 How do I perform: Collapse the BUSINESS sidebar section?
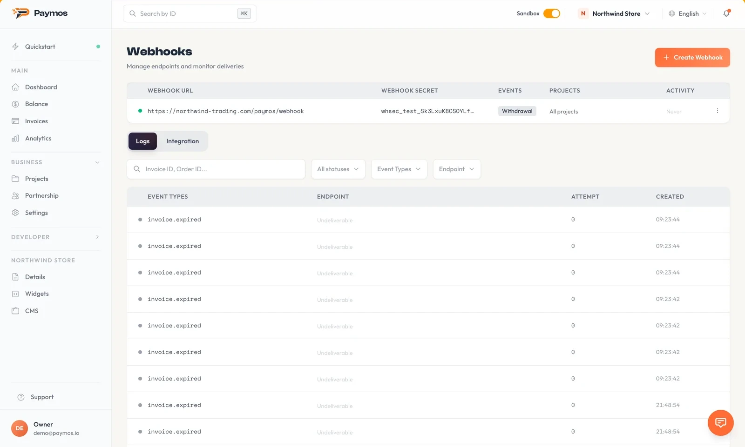pos(97,162)
